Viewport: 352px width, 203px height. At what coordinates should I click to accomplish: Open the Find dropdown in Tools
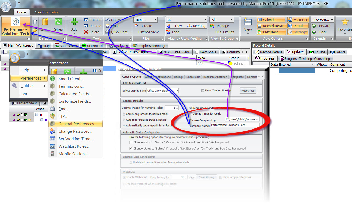tap(119, 20)
